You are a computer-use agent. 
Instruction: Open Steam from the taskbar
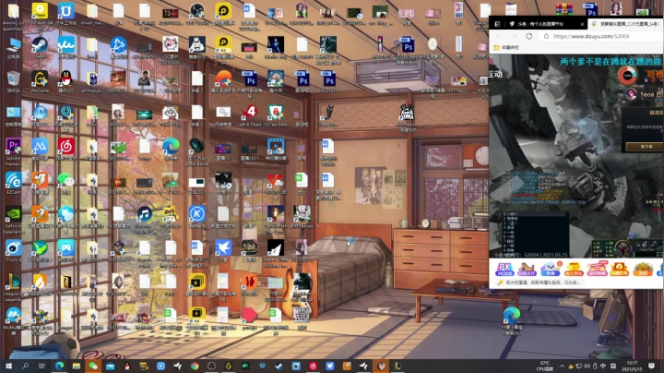pos(279,366)
